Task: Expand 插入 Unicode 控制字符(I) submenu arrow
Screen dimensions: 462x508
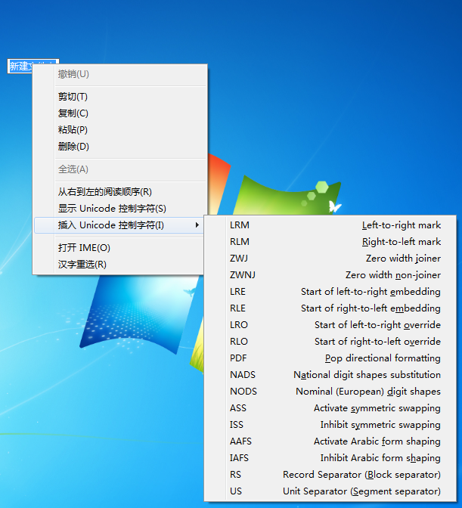Action: pyautogui.click(x=197, y=225)
